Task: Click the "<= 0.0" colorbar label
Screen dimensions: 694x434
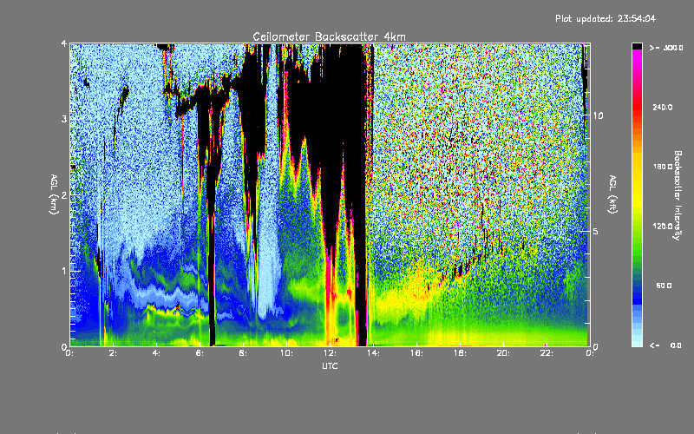Action: 666,345
